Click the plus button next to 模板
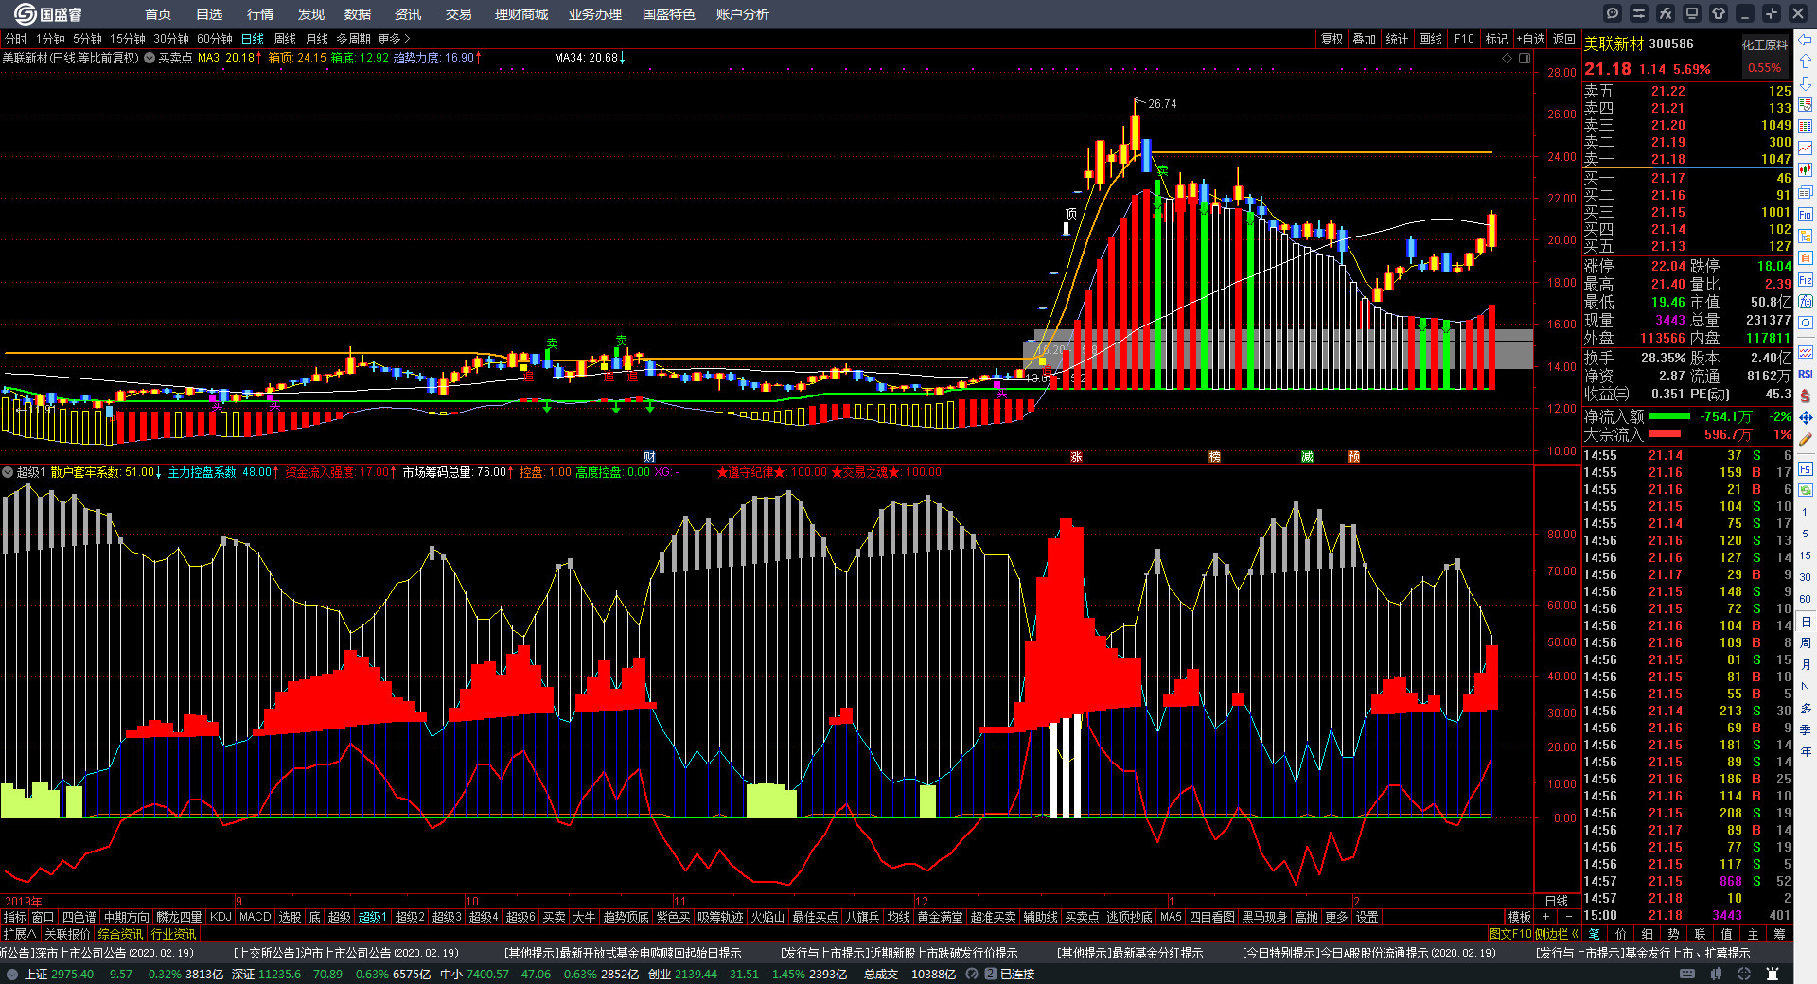The image size is (1817, 984). tap(1545, 917)
